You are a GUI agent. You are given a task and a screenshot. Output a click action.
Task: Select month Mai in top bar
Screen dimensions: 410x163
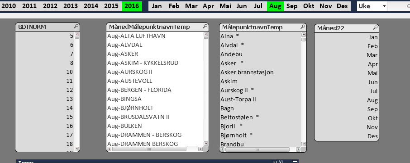225,6
